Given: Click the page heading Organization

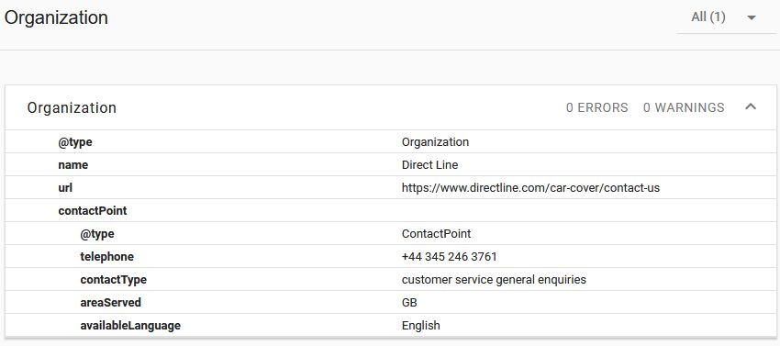Looking at the screenshot, I should pyautogui.click(x=56, y=18).
